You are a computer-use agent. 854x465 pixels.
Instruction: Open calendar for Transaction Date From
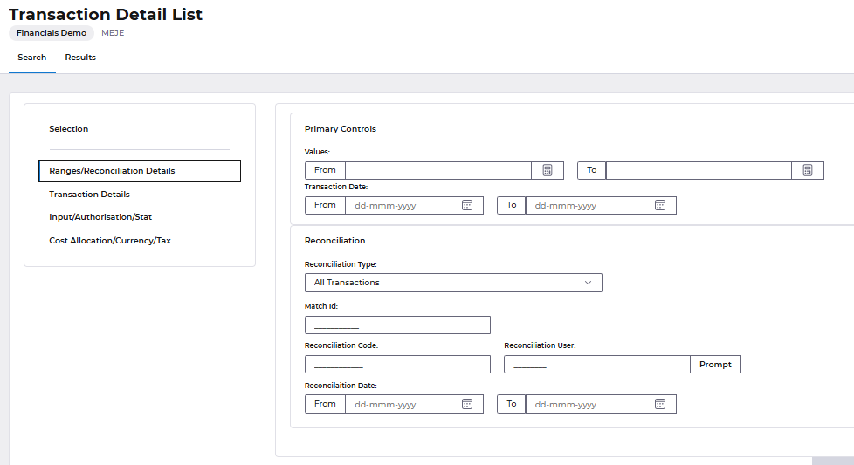pyautogui.click(x=467, y=205)
